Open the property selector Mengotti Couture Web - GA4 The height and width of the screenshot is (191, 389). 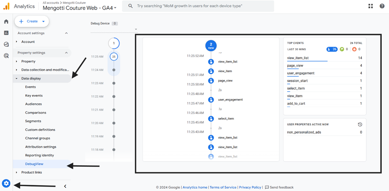point(80,8)
